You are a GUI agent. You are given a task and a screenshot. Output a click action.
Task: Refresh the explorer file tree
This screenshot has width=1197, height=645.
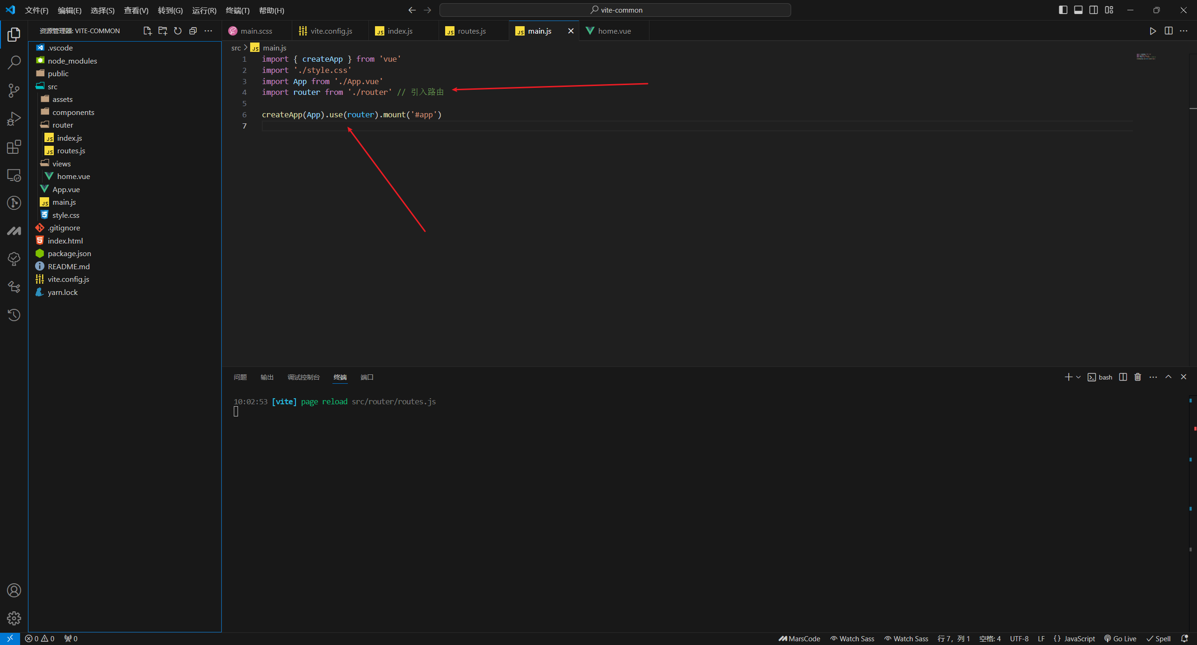[x=178, y=31]
